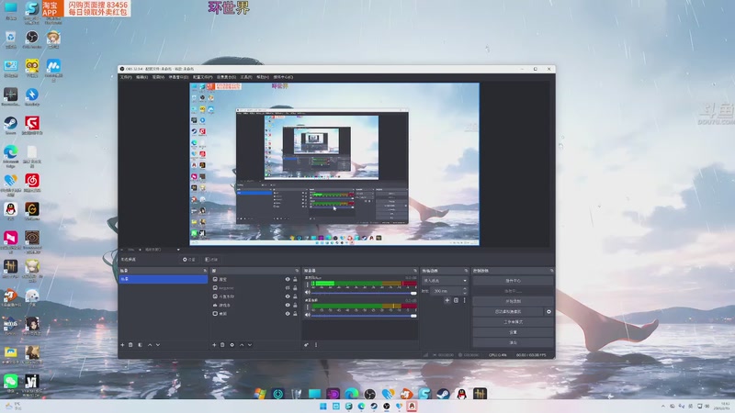Pop out the Scenes dock panel
The width and height of the screenshot is (735, 413).
click(x=205, y=271)
